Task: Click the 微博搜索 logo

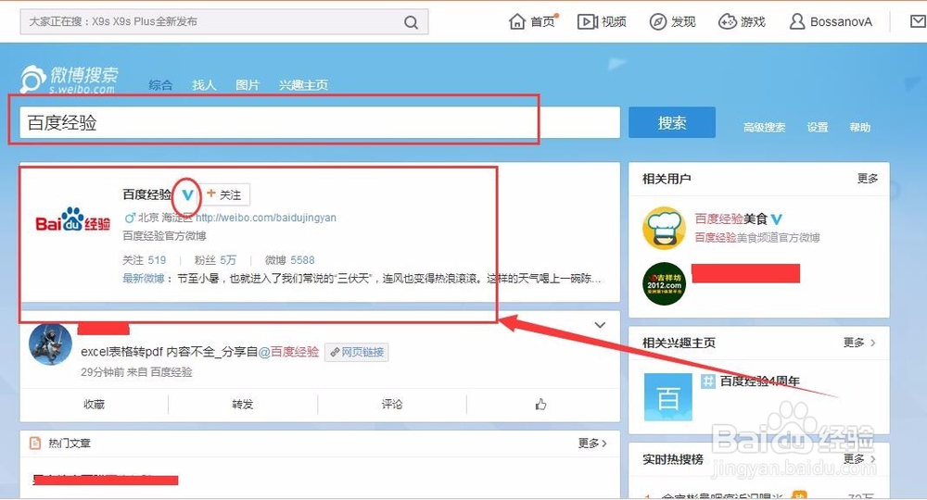Action: click(x=70, y=80)
